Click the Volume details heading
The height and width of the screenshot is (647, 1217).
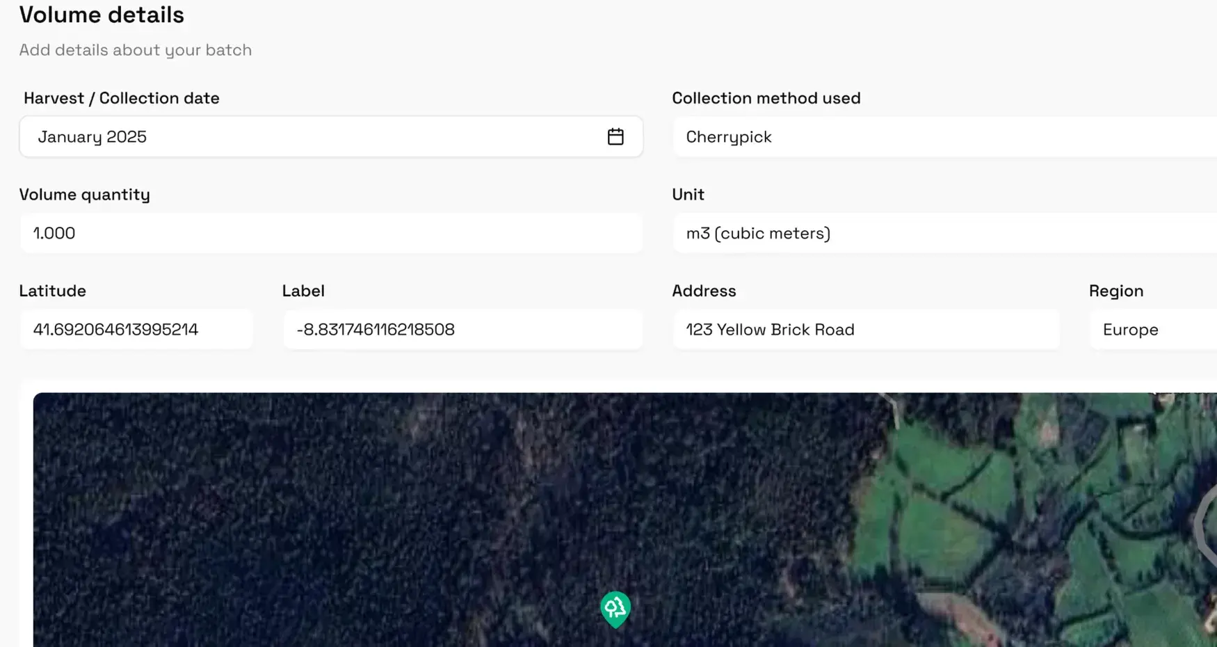pos(102,15)
